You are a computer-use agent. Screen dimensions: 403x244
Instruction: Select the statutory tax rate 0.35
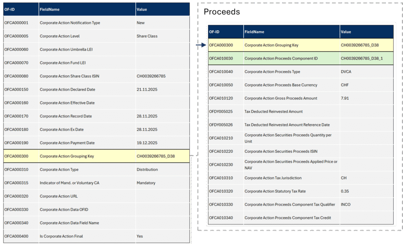click(345, 191)
